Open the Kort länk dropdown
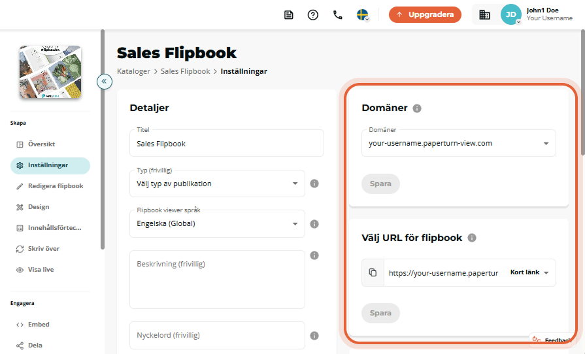 pos(529,272)
